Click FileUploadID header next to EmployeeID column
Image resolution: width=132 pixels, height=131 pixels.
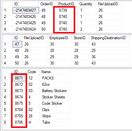tap(35, 38)
